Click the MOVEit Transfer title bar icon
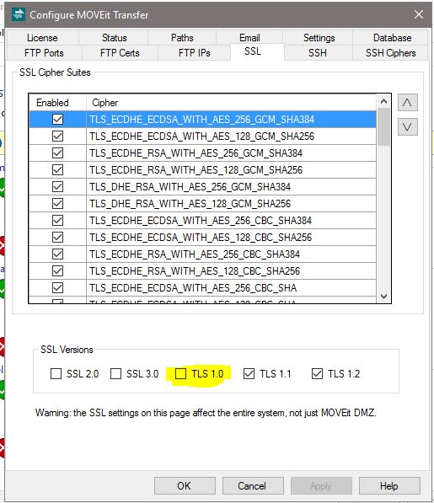 click(19, 14)
